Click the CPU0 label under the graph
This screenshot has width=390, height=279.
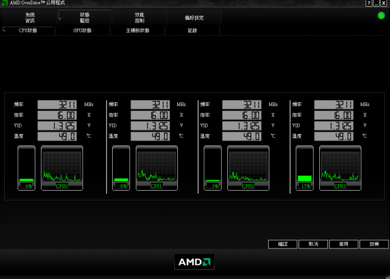62,186
